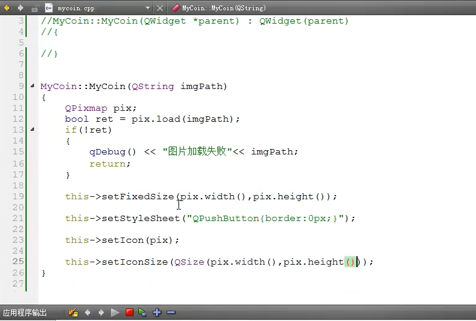Click setIcon on line 23

pyautogui.click(x=123, y=240)
